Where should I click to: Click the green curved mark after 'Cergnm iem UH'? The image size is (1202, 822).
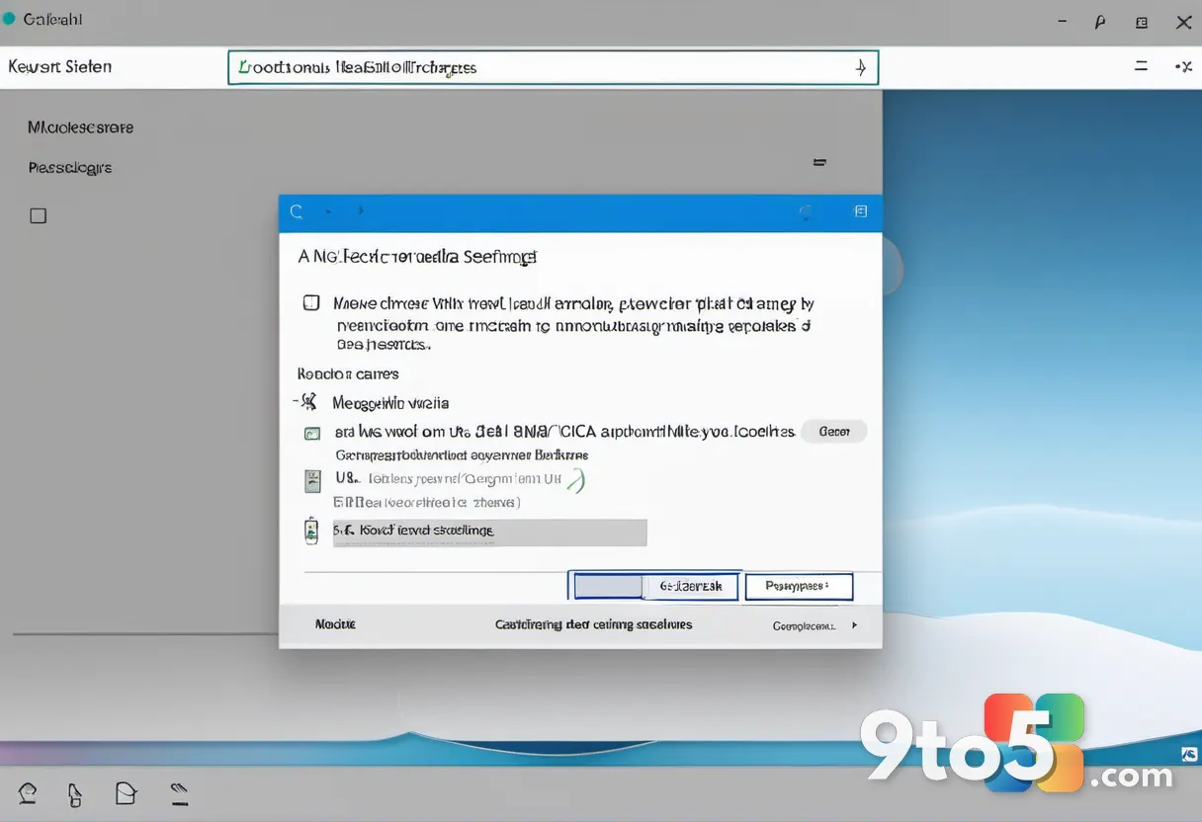[576, 480]
